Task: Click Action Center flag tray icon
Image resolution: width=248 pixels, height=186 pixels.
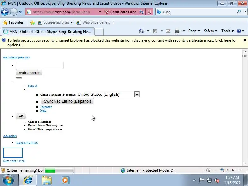Action: (x=201, y=180)
